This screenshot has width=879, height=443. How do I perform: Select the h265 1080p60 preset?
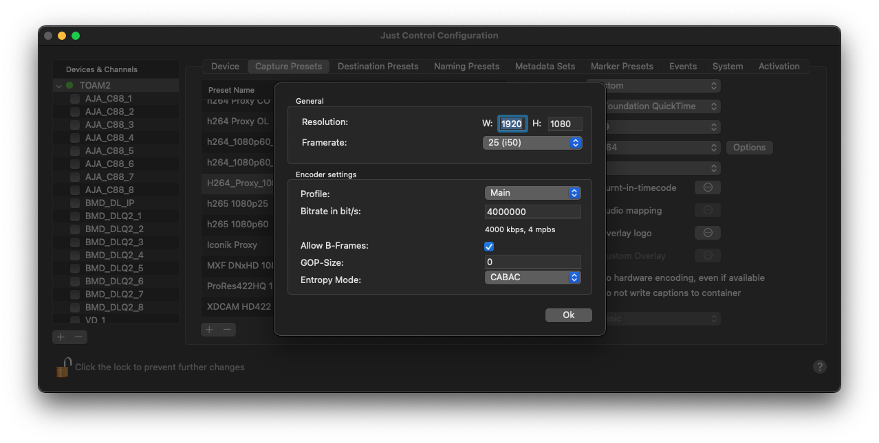(x=238, y=224)
